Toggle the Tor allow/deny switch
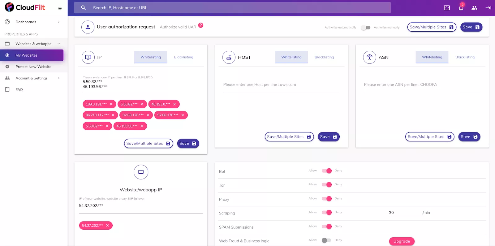This screenshot has width=495, height=246. pos(326,185)
